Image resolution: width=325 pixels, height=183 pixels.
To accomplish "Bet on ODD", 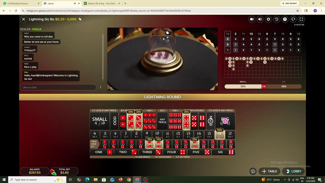I will pos(115,121).
